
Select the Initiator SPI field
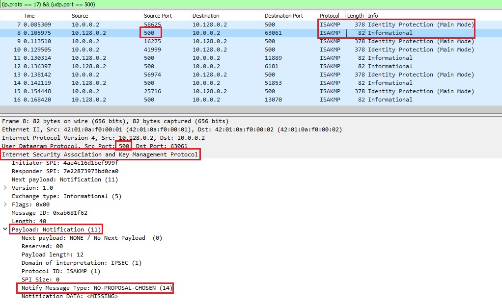point(65,163)
